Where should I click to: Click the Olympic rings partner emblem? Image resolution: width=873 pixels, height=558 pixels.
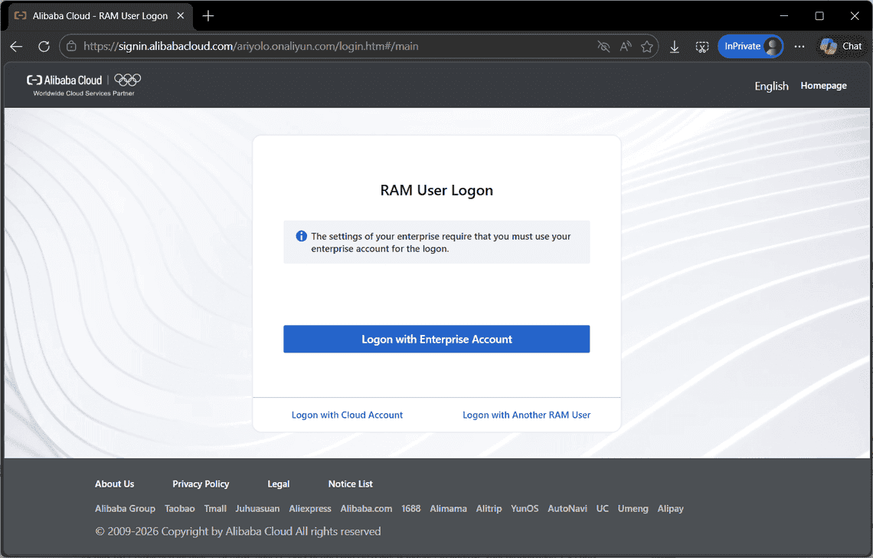[127, 80]
